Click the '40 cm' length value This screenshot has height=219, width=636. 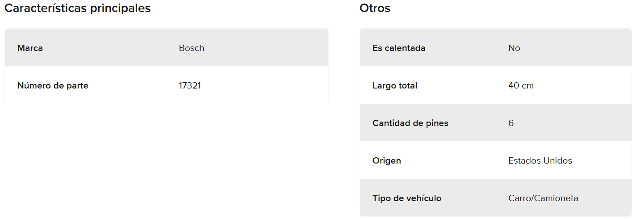tap(521, 85)
